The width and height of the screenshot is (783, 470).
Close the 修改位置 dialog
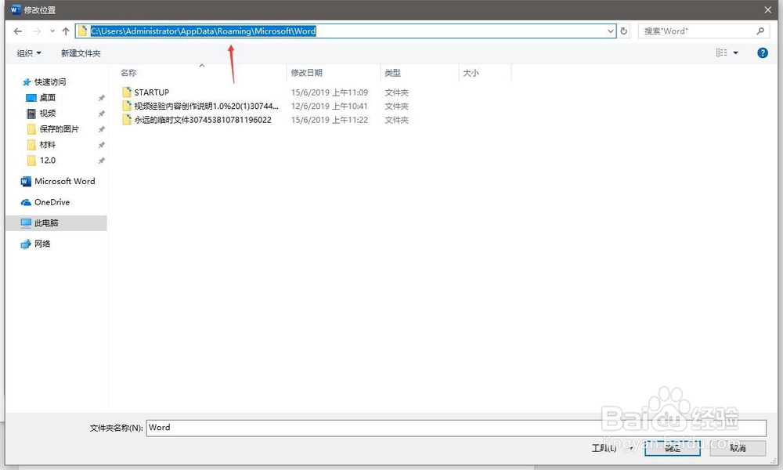768,10
